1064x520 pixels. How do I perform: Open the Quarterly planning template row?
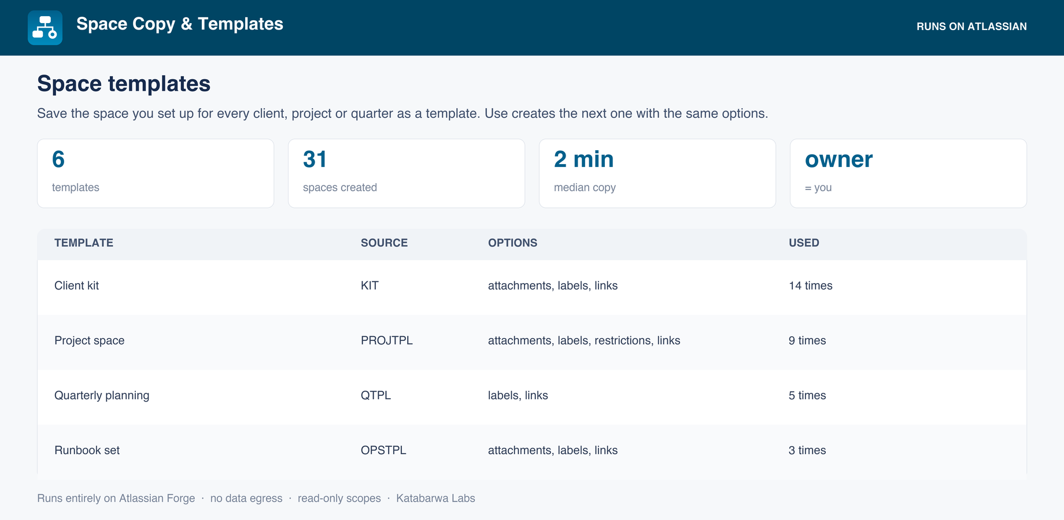tap(532, 397)
